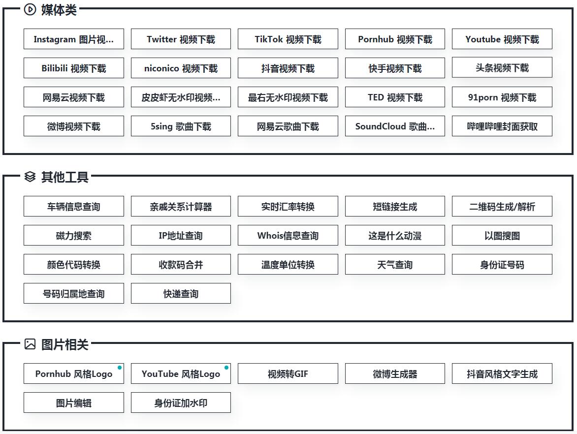
Task: Open Bilibili 视频下载 tool
Action: pyautogui.click(x=73, y=68)
